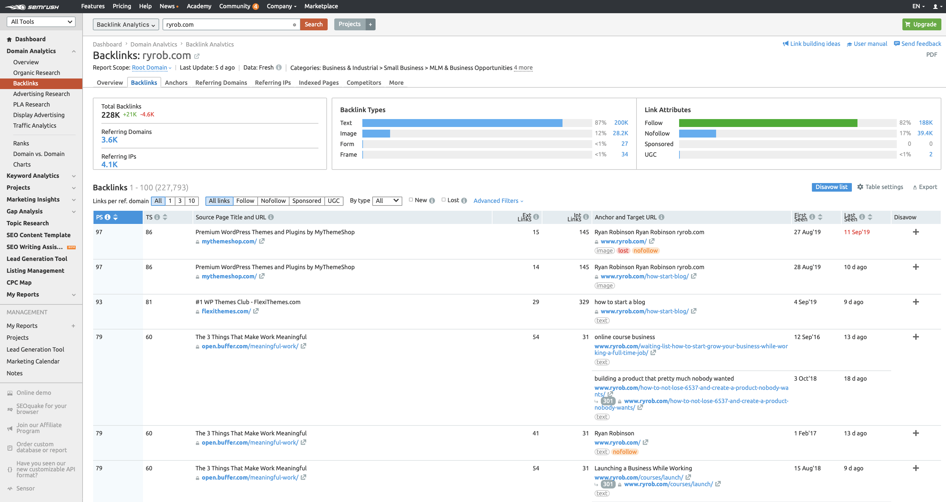Image resolution: width=946 pixels, height=502 pixels.
Task: Sort by TS column arrows
Action: pos(165,217)
